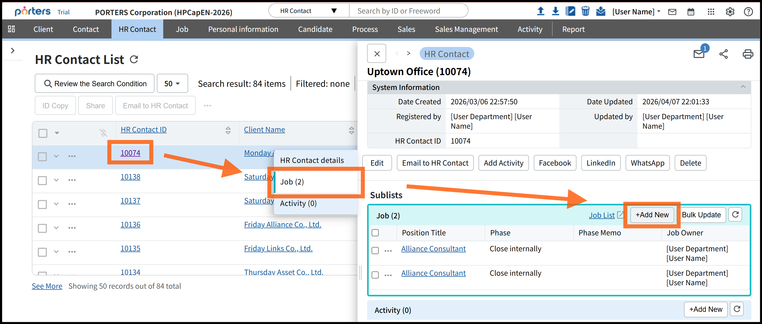
Task: Open the 50 items per page dropdown
Action: pyautogui.click(x=172, y=84)
